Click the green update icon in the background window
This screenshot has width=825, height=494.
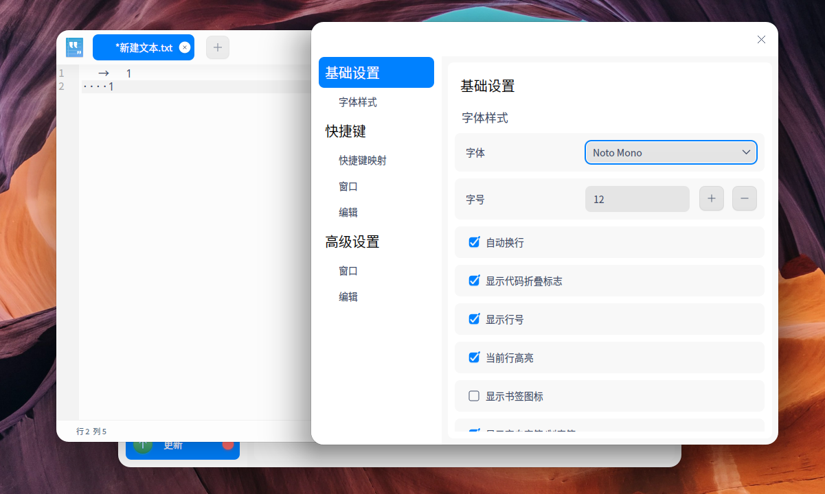pyautogui.click(x=142, y=445)
